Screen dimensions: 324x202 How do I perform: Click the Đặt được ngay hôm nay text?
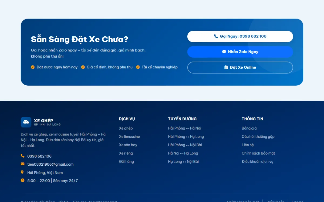tap(57, 67)
